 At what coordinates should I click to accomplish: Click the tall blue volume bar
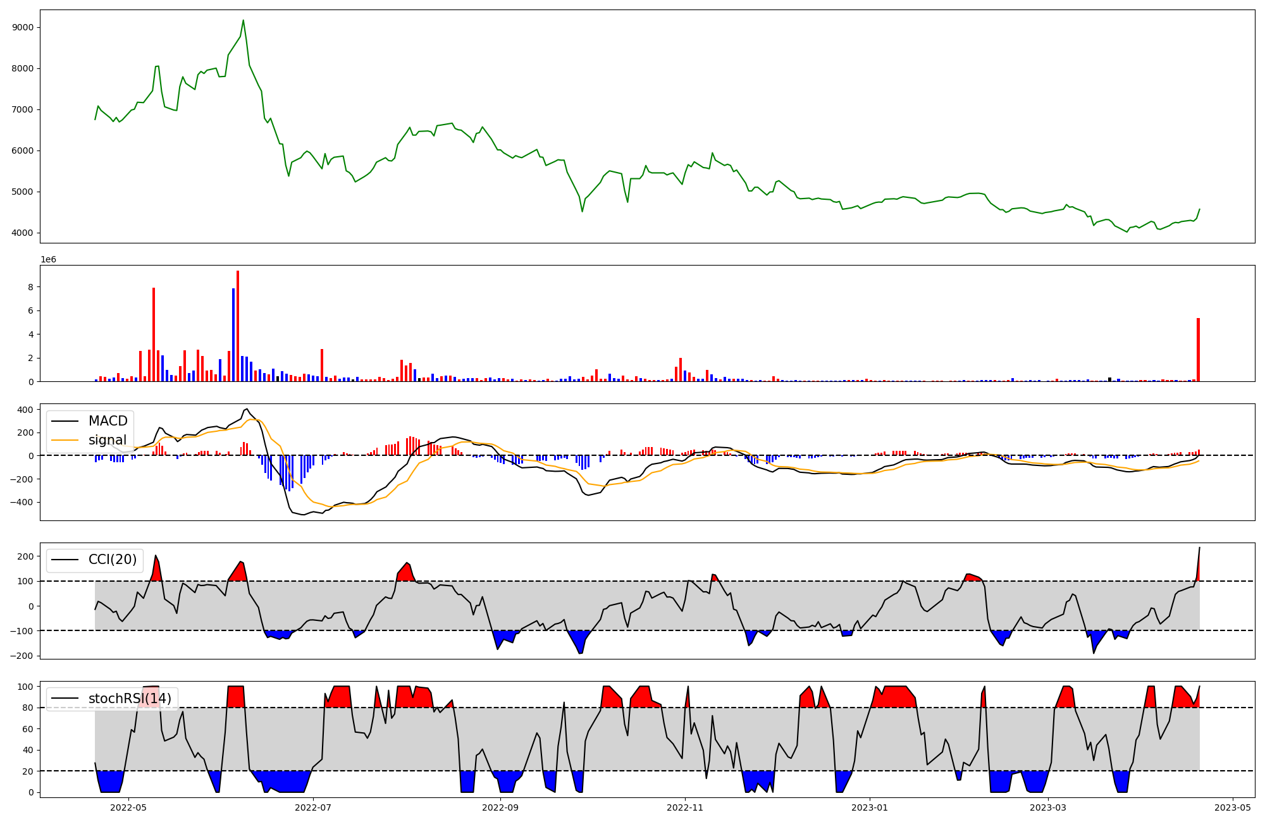[233, 335]
